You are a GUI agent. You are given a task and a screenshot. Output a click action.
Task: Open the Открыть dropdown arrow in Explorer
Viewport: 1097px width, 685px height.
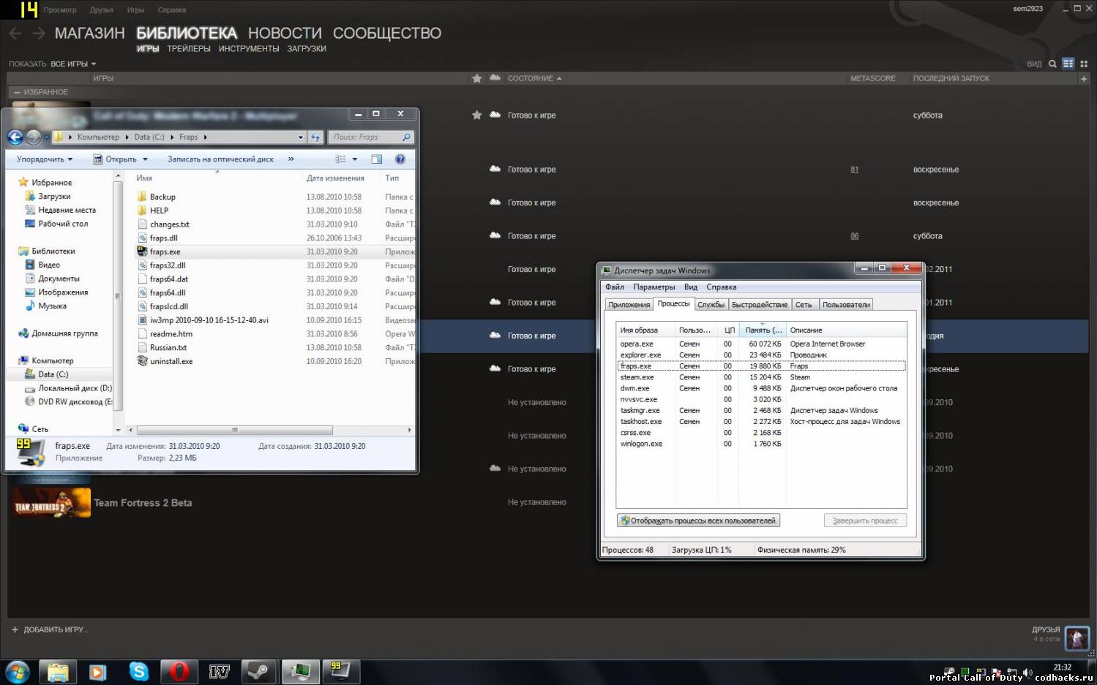point(146,159)
